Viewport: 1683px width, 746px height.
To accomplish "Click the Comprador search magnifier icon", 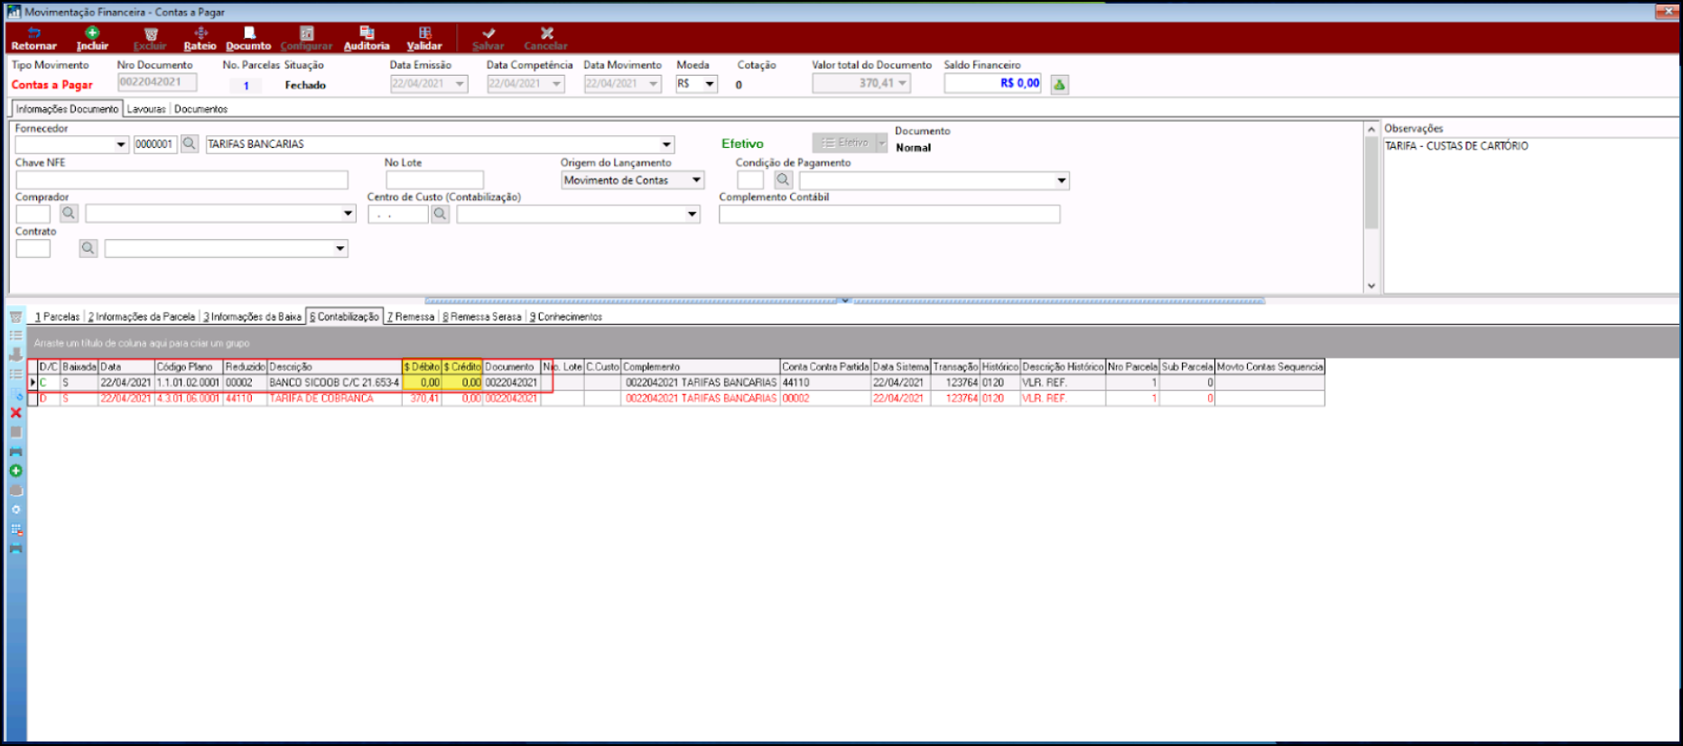I will tap(69, 214).
